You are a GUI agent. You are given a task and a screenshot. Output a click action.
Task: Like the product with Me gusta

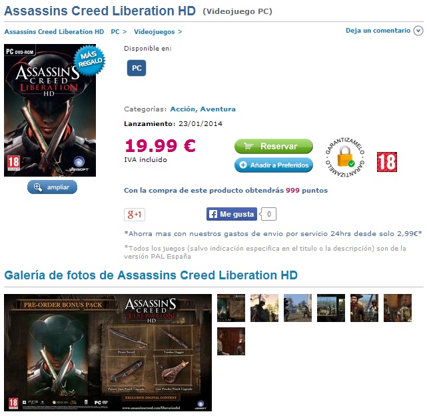(232, 214)
